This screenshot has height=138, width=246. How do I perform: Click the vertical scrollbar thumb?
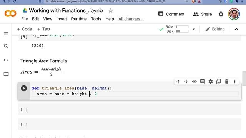[244, 79]
